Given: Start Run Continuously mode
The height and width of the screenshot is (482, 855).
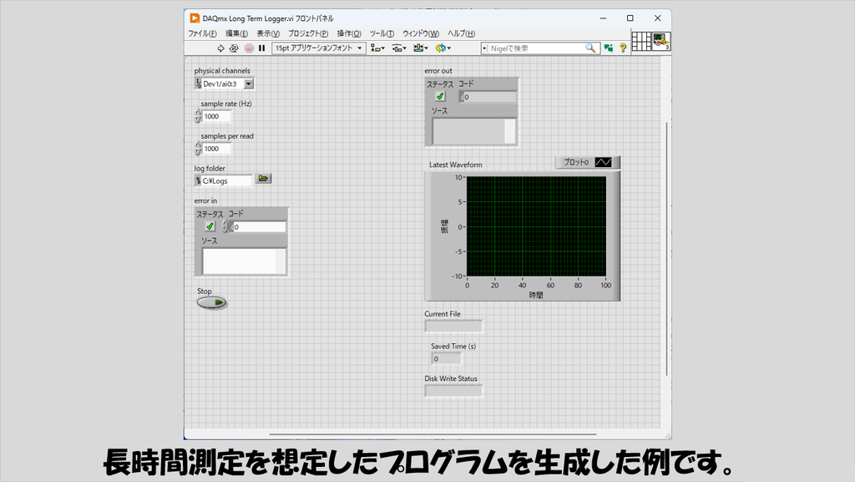Looking at the screenshot, I should coord(234,48).
